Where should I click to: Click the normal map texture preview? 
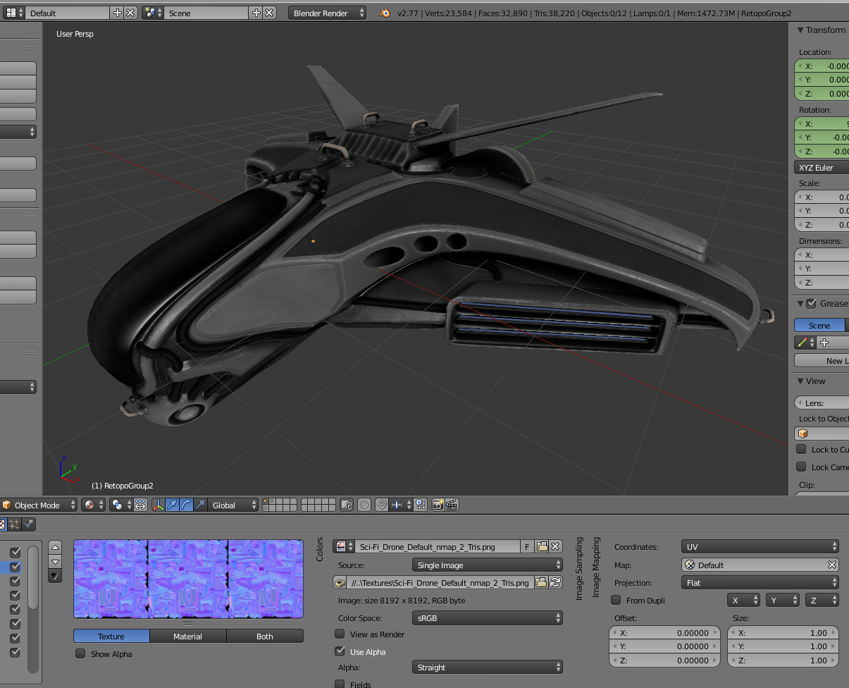[188, 579]
